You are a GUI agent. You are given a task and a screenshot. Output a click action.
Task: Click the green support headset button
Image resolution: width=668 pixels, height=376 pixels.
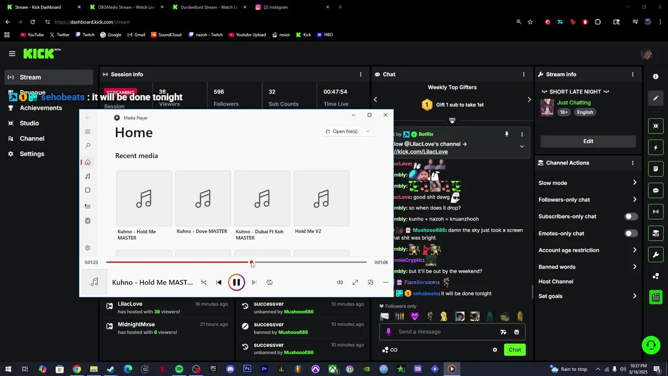(x=651, y=345)
